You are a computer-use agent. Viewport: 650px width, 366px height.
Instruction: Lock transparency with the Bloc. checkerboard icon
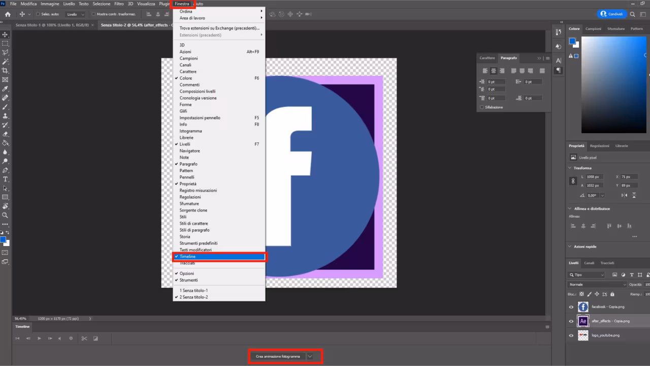coord(581,294)
